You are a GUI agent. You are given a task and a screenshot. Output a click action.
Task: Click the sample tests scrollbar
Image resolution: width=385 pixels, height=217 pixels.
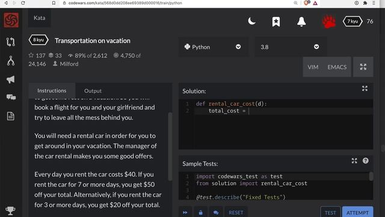click(x=371, y=176)
